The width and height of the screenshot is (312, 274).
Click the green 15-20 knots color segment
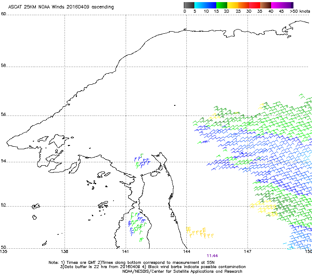pyautogui.click(x=222, y=5)
